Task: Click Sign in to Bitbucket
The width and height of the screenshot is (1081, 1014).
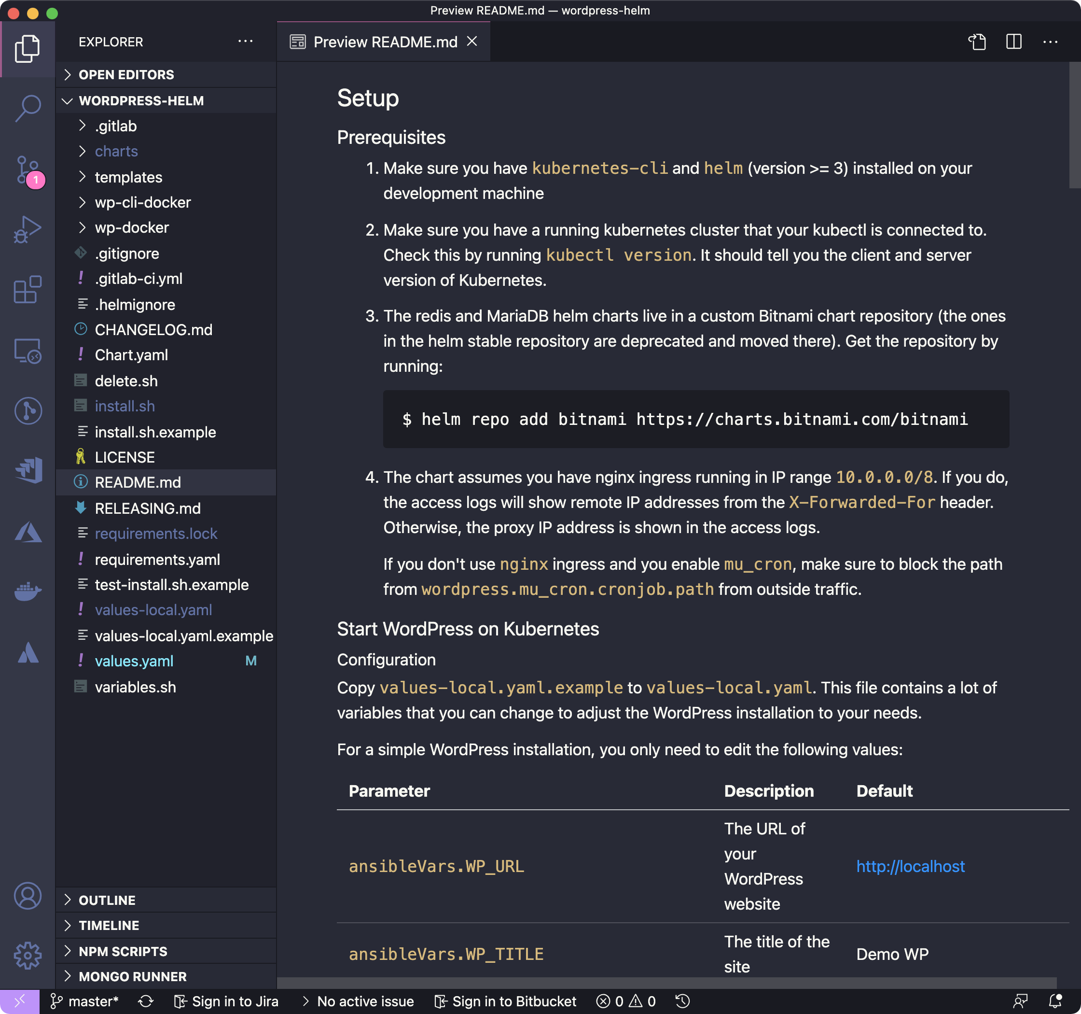Action: 506,1001
